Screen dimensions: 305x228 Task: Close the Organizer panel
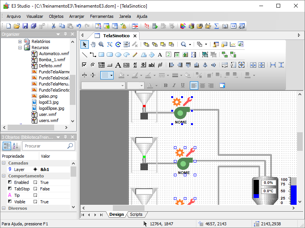point(72,34)
